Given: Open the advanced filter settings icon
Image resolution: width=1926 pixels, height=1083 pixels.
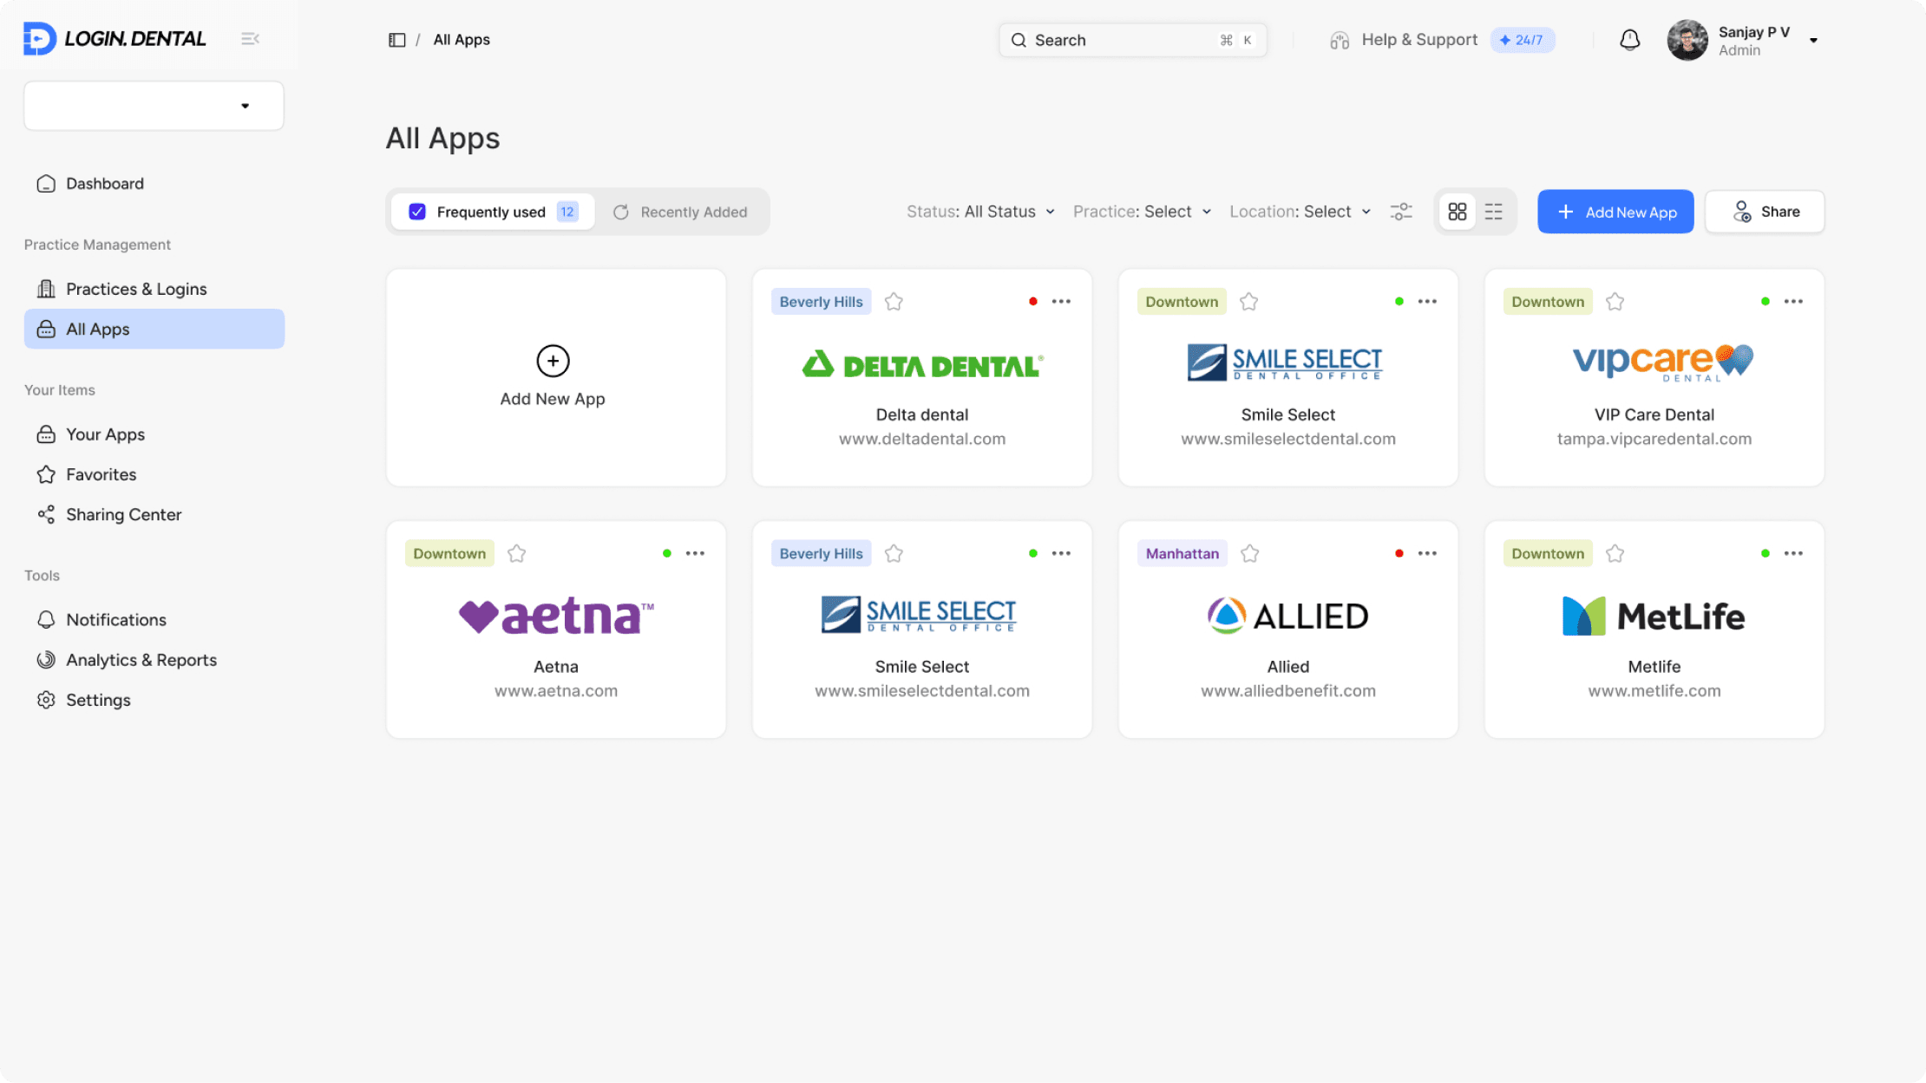Looking at the screenshot, I should [1401, 211].
